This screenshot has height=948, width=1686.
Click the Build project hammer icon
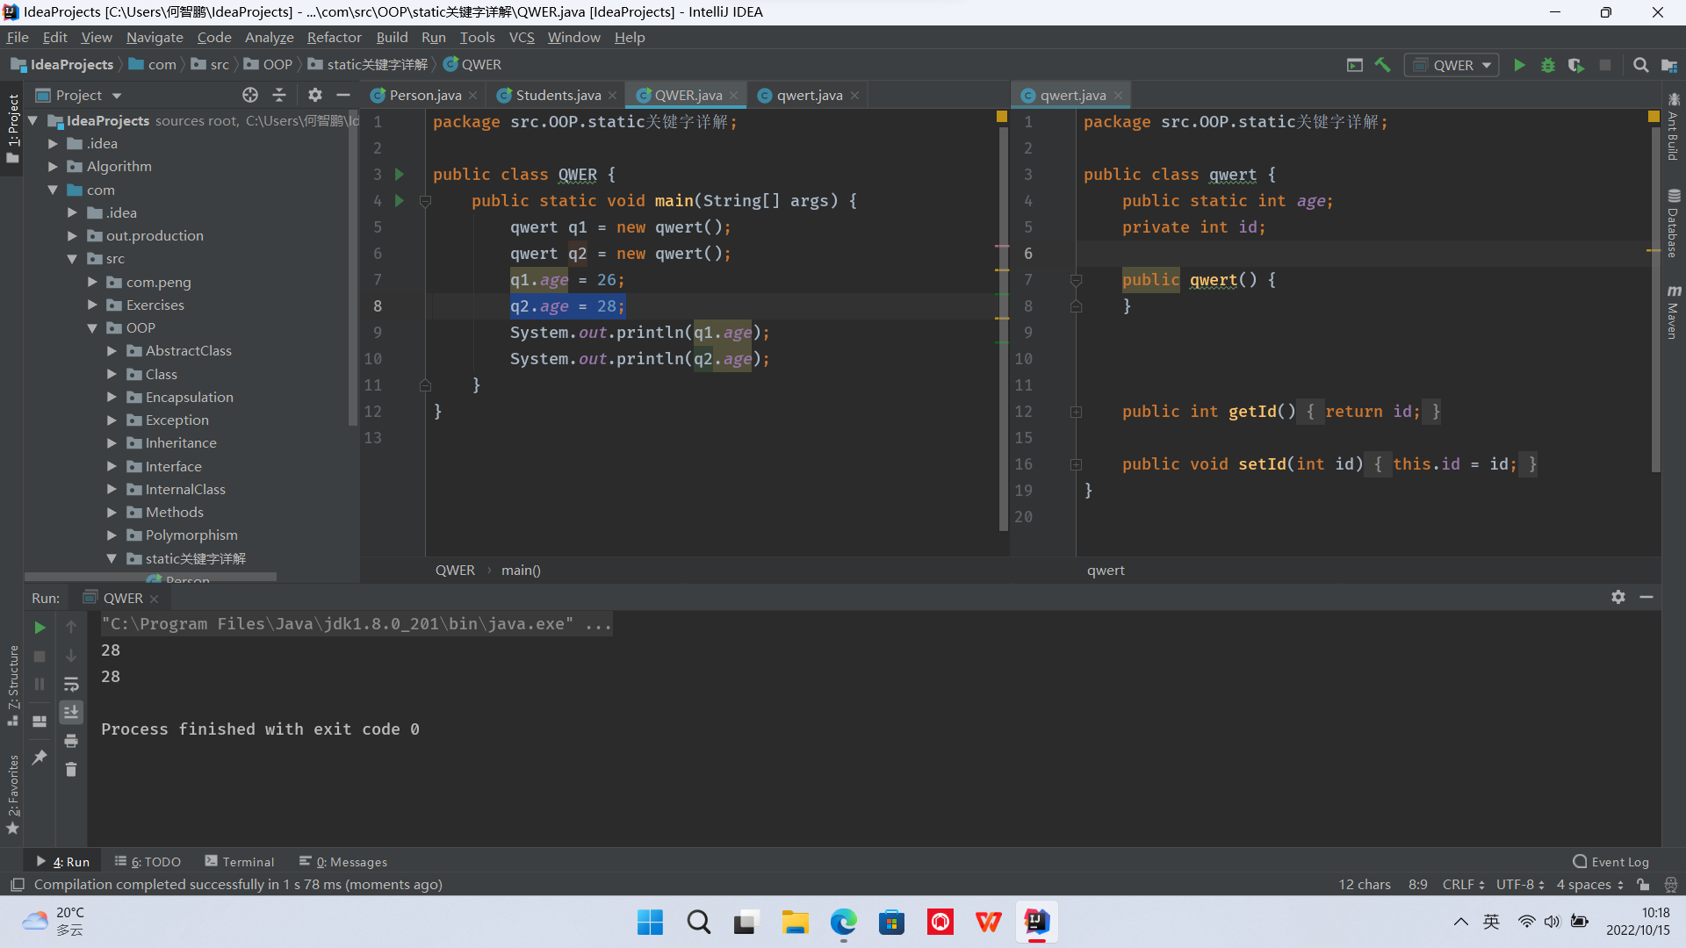1382,65
